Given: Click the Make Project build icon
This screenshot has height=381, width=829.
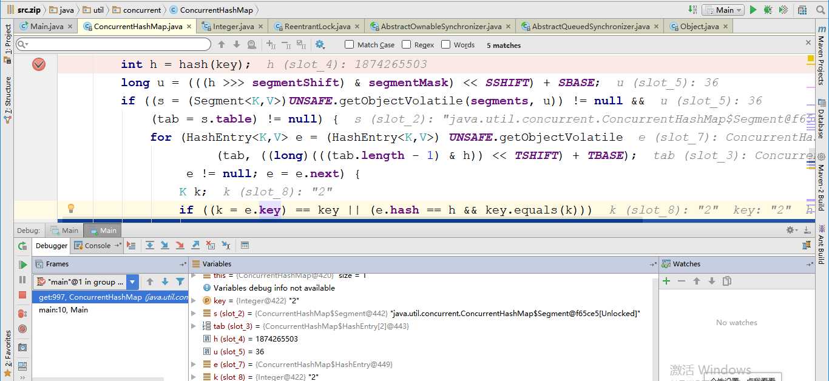Looking at the screenshot, I should [692, 10].
